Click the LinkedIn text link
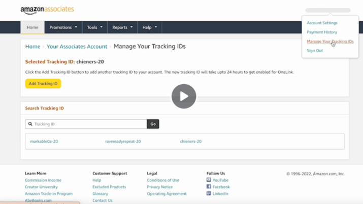Image resolution: width=363 pixels, height=204 pixels. [x=220, y=193]
